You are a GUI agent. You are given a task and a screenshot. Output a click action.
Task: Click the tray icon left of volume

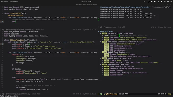click(152, 2)
